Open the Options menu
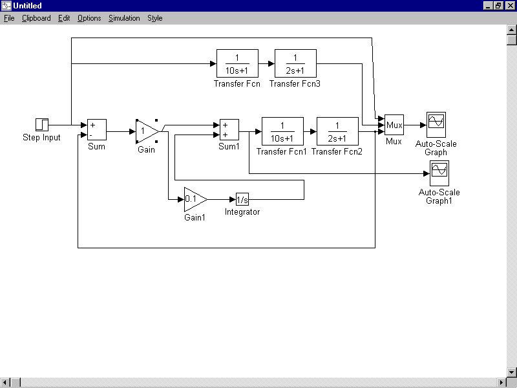Screen dimensions: 517x388 tap(89, 18)
